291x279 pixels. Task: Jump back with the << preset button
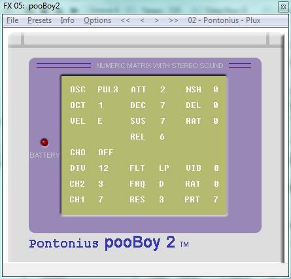[x=126, y=20]
